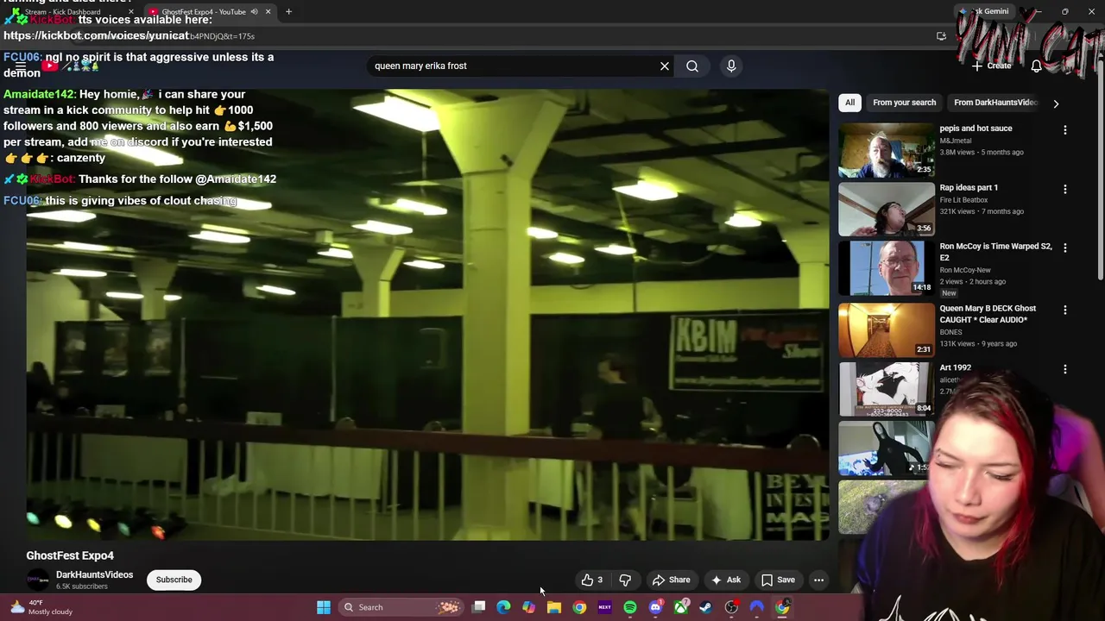Open options menu for 'Queen Mary B DECK Ghost'
This screenshot has width=1105, height=621.
1065,310
